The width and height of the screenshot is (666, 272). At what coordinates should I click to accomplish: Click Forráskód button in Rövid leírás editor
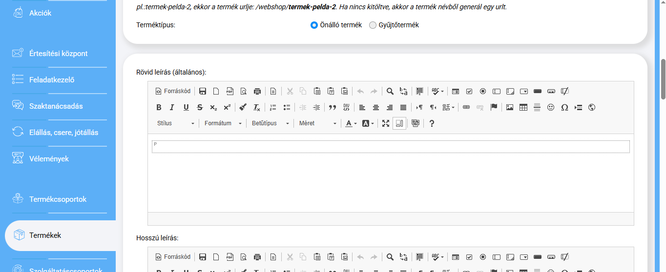point(173,91)
